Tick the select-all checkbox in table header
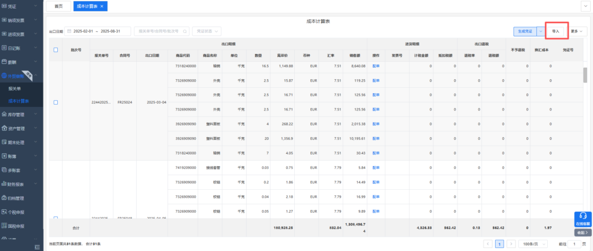Image resolution: width=593 pixels, height=251 pixels. point(56,50)
